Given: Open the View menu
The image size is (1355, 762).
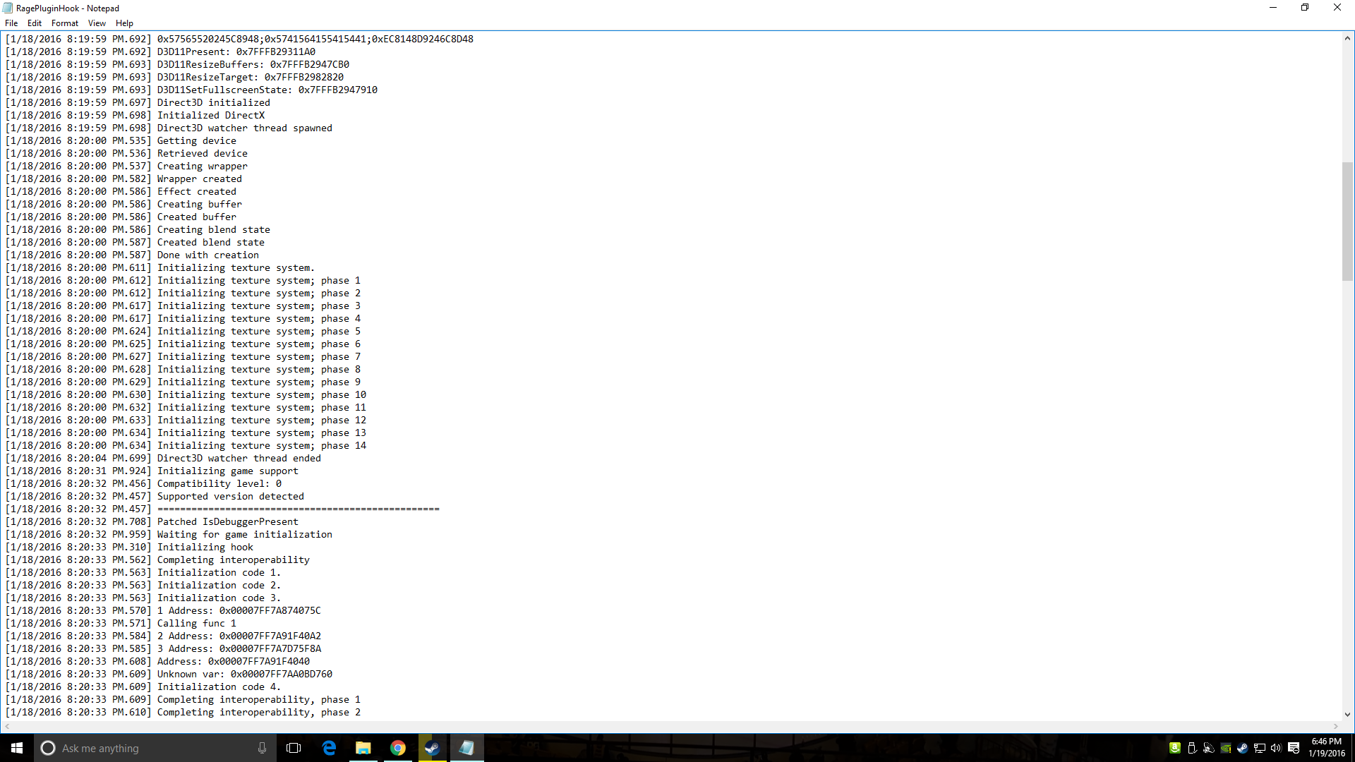Looking at the screenshot, I should pyautogui.click(x=97, y=23).
